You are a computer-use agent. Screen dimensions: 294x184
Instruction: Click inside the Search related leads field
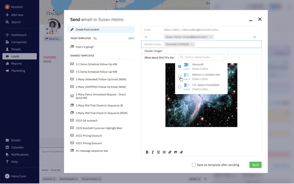click(x=201, y=57)
